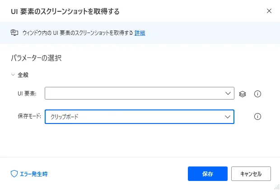Click the 保存モード field label
280x190 pixels.
(x=29, y=117)
